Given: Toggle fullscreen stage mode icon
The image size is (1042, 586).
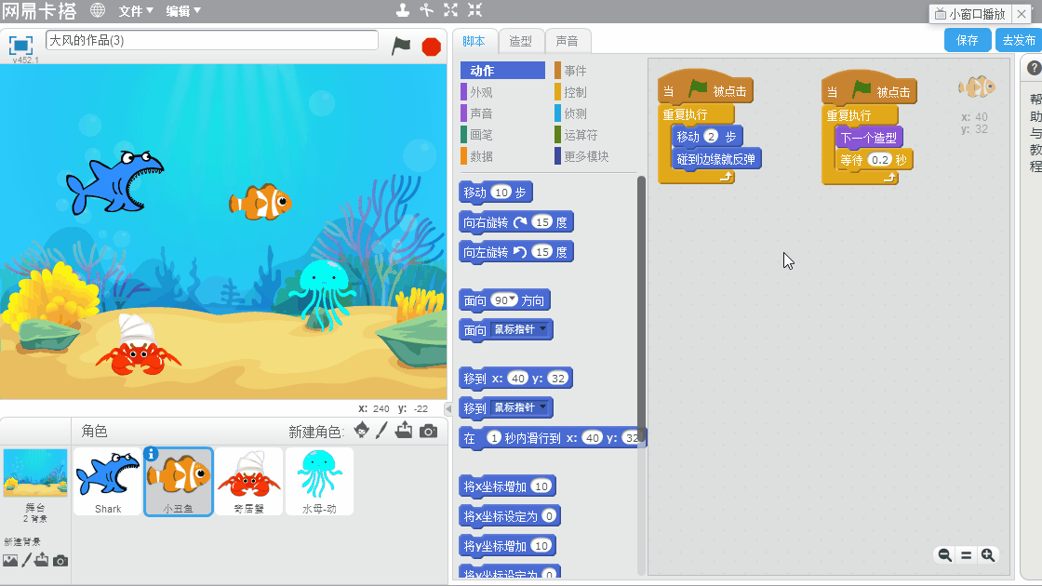Looking at the screenshot, I should coord(20,46).
